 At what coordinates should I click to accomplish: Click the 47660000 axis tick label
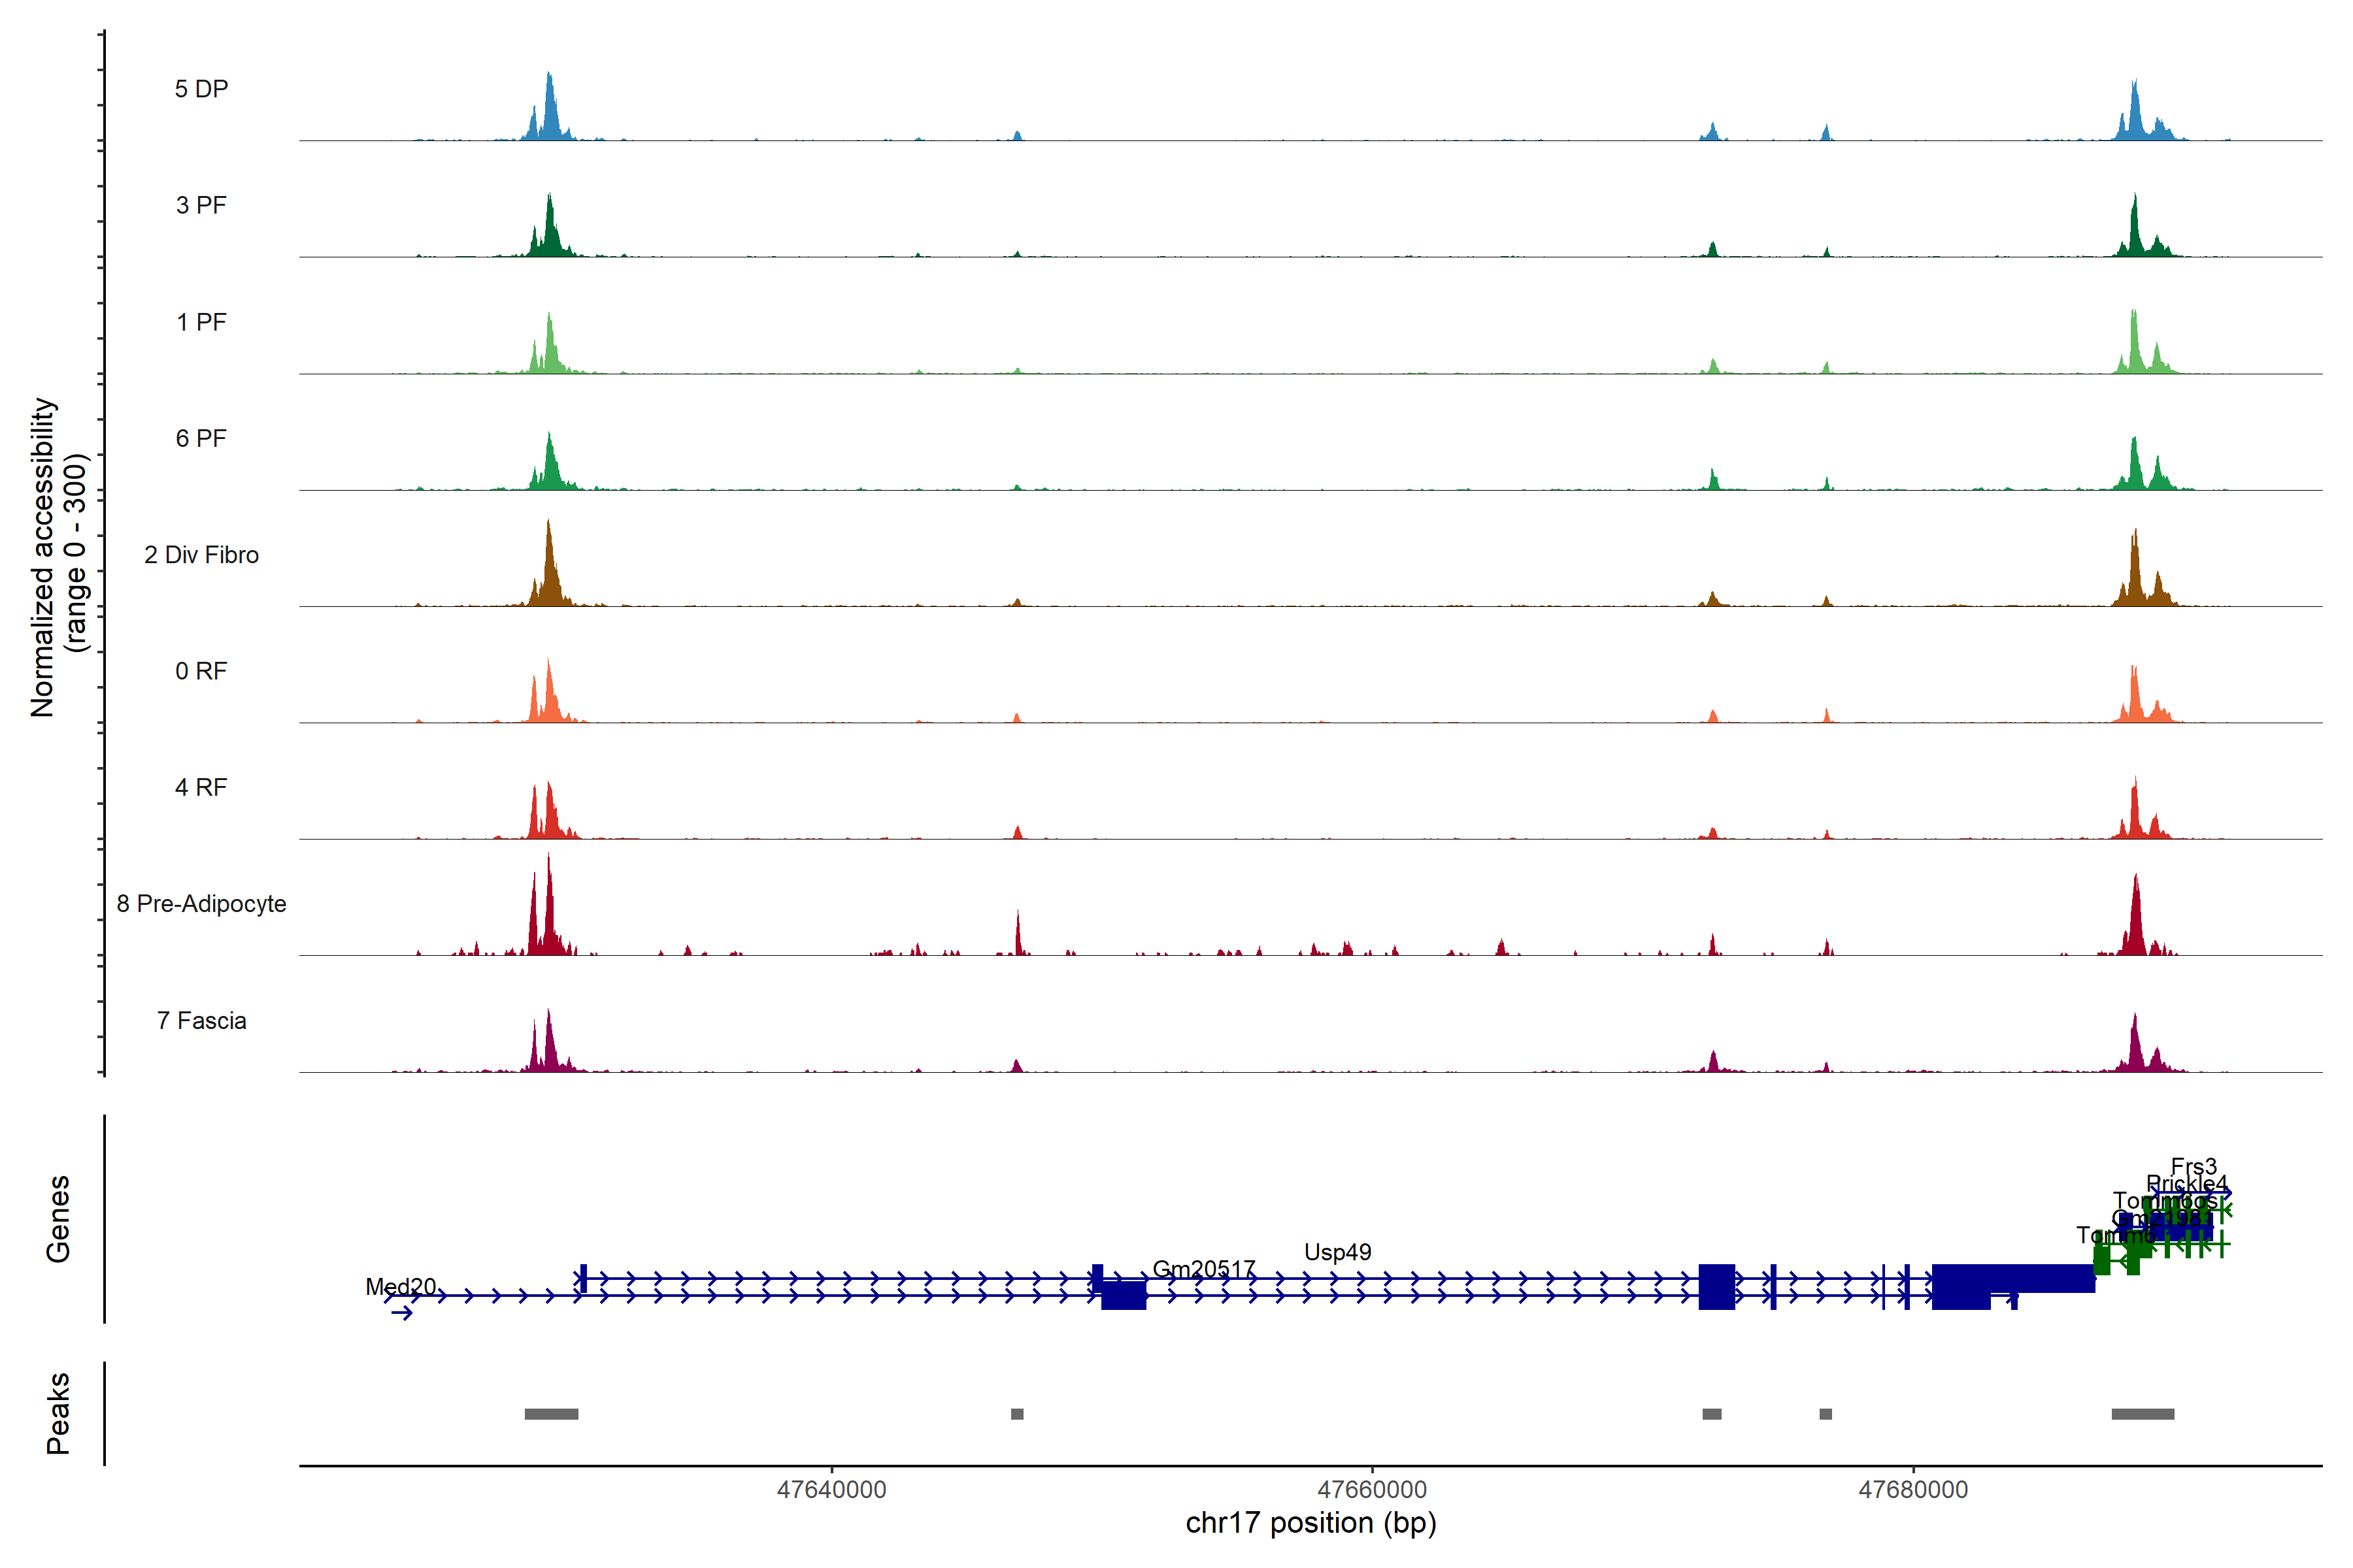(x=1371, y=1489)
